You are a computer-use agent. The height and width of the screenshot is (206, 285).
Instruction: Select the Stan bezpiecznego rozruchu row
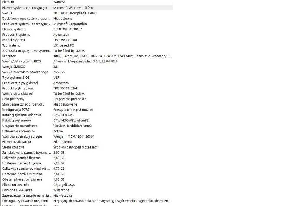[23, 104]
